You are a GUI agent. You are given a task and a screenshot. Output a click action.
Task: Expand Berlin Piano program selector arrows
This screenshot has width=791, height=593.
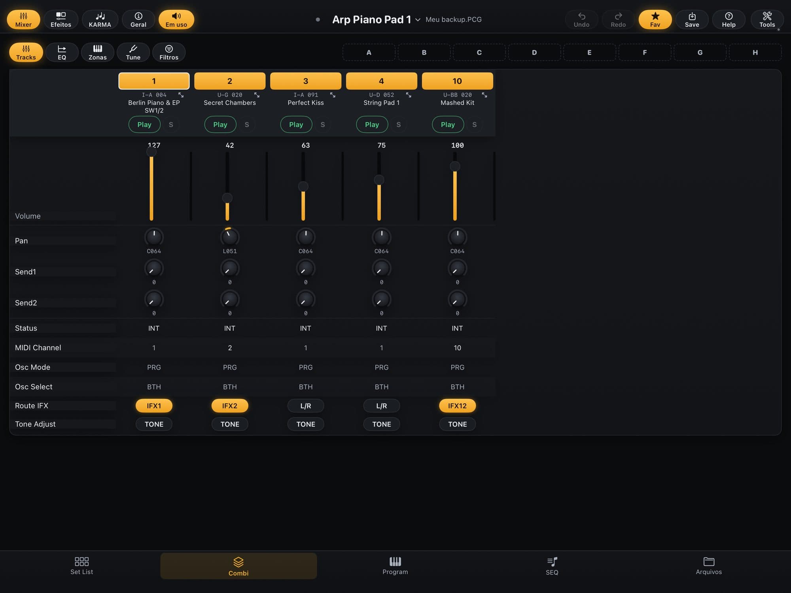click(181, 95)
